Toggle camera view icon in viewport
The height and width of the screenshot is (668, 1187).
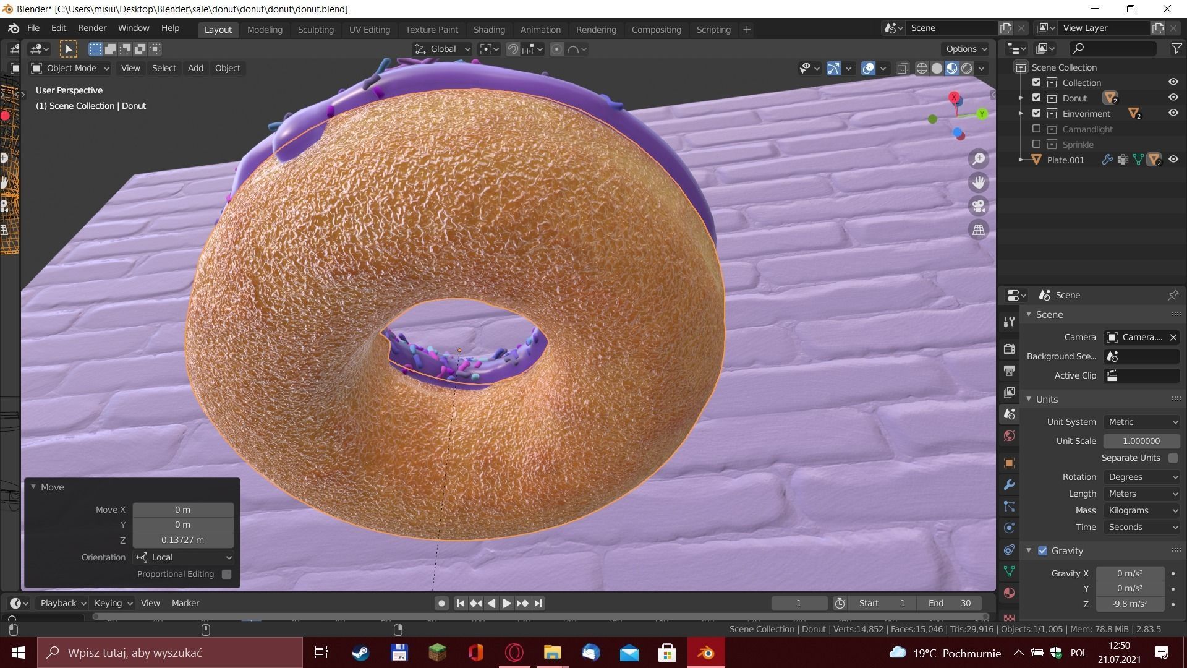click(x=979, y=206)
